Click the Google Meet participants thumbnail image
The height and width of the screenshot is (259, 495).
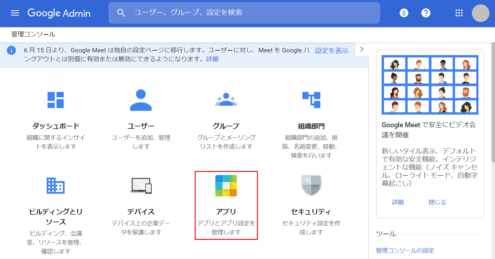coord(430,85)
